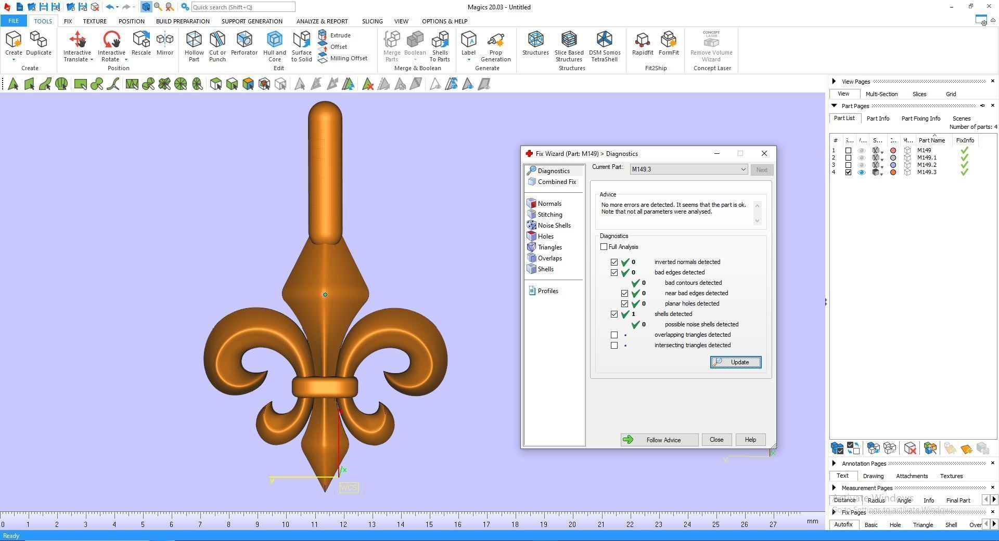The height and width of the screenshot is (541, 999).
Task: Select part M149.1 name in Part List
Action: click(x=927, y=158)
